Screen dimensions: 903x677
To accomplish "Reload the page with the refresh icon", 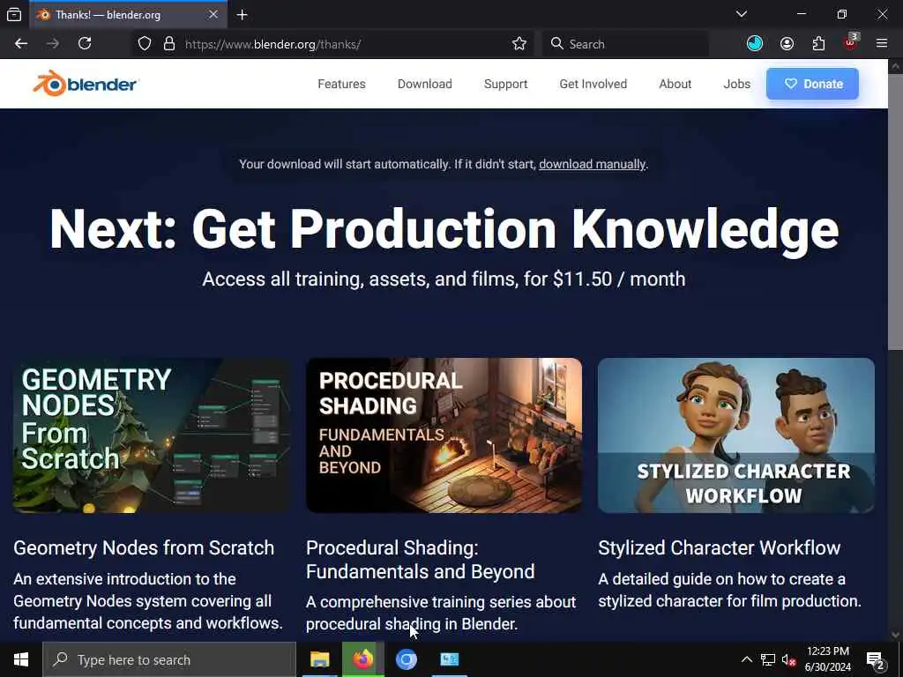I will [x=85, y=44].
